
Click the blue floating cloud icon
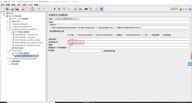[x=190, y=64]
